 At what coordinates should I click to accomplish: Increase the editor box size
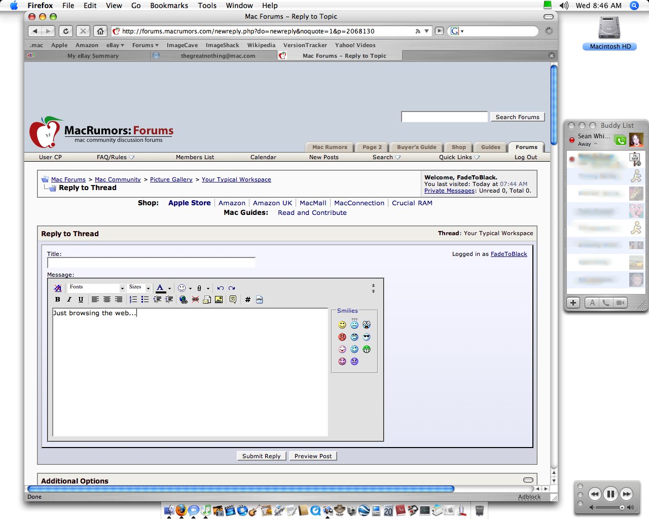373,291
